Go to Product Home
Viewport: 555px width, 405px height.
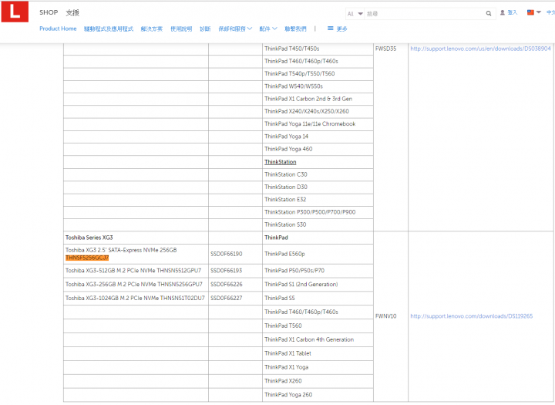[x=58, y=29]
